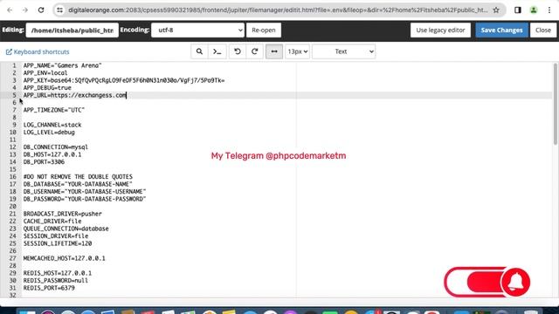Click the APP_URL=https://exchangess.com line
This screenshot has height=314, width=559.
[x=75, y=95]
